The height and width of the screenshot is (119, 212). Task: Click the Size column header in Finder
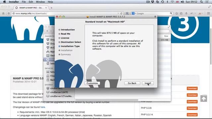(x=166, y=36)
